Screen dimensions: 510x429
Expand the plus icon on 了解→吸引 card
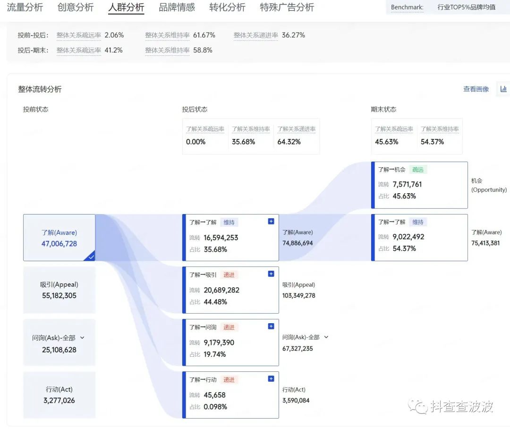point(271,274)
